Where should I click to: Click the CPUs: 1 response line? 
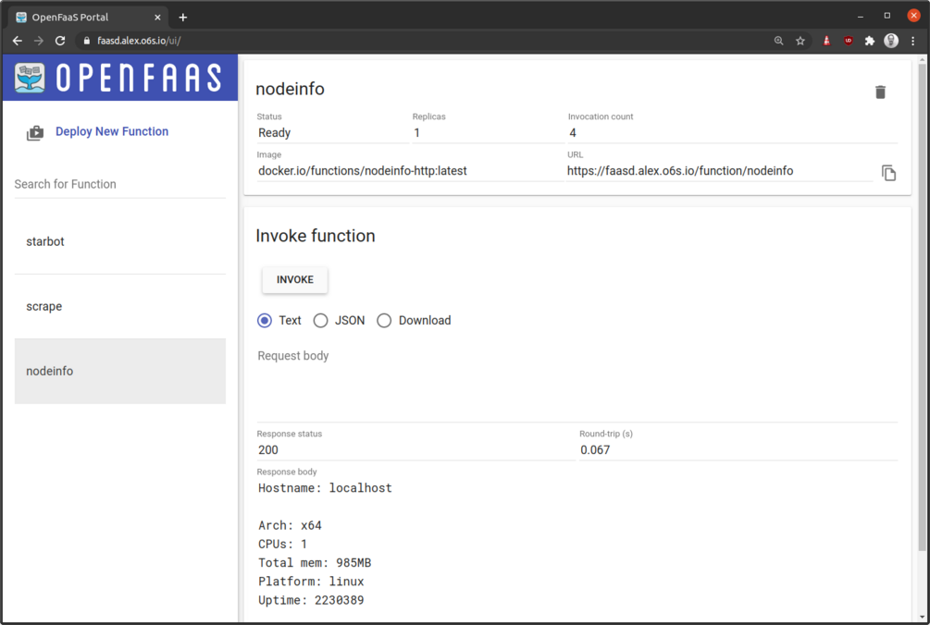pyautogui.click(x=283, y=544)
